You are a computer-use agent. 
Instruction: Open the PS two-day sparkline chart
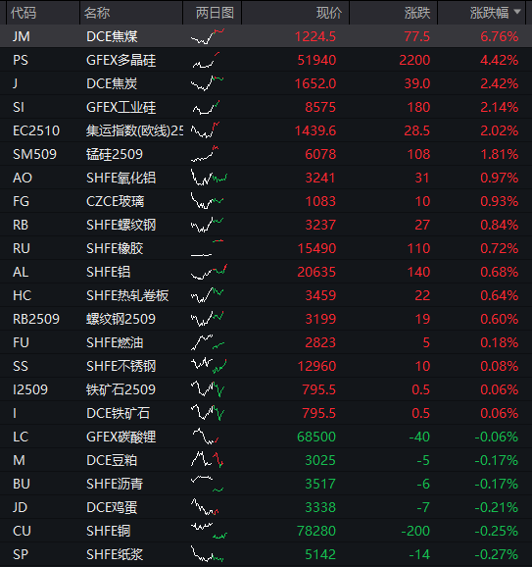(x=206, y=60)
